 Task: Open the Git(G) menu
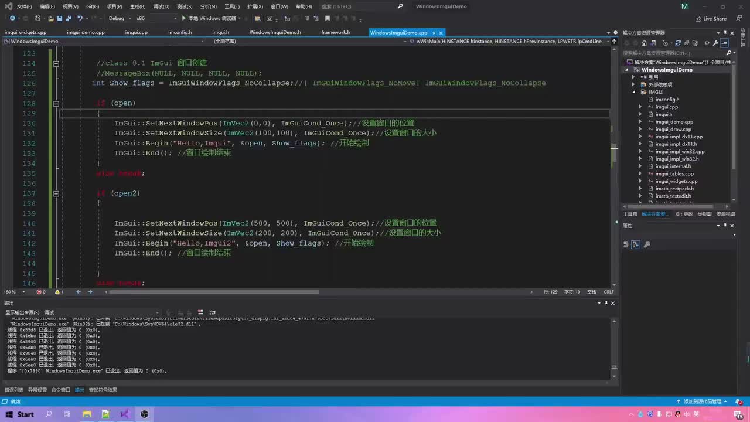[x=93, y=6]
